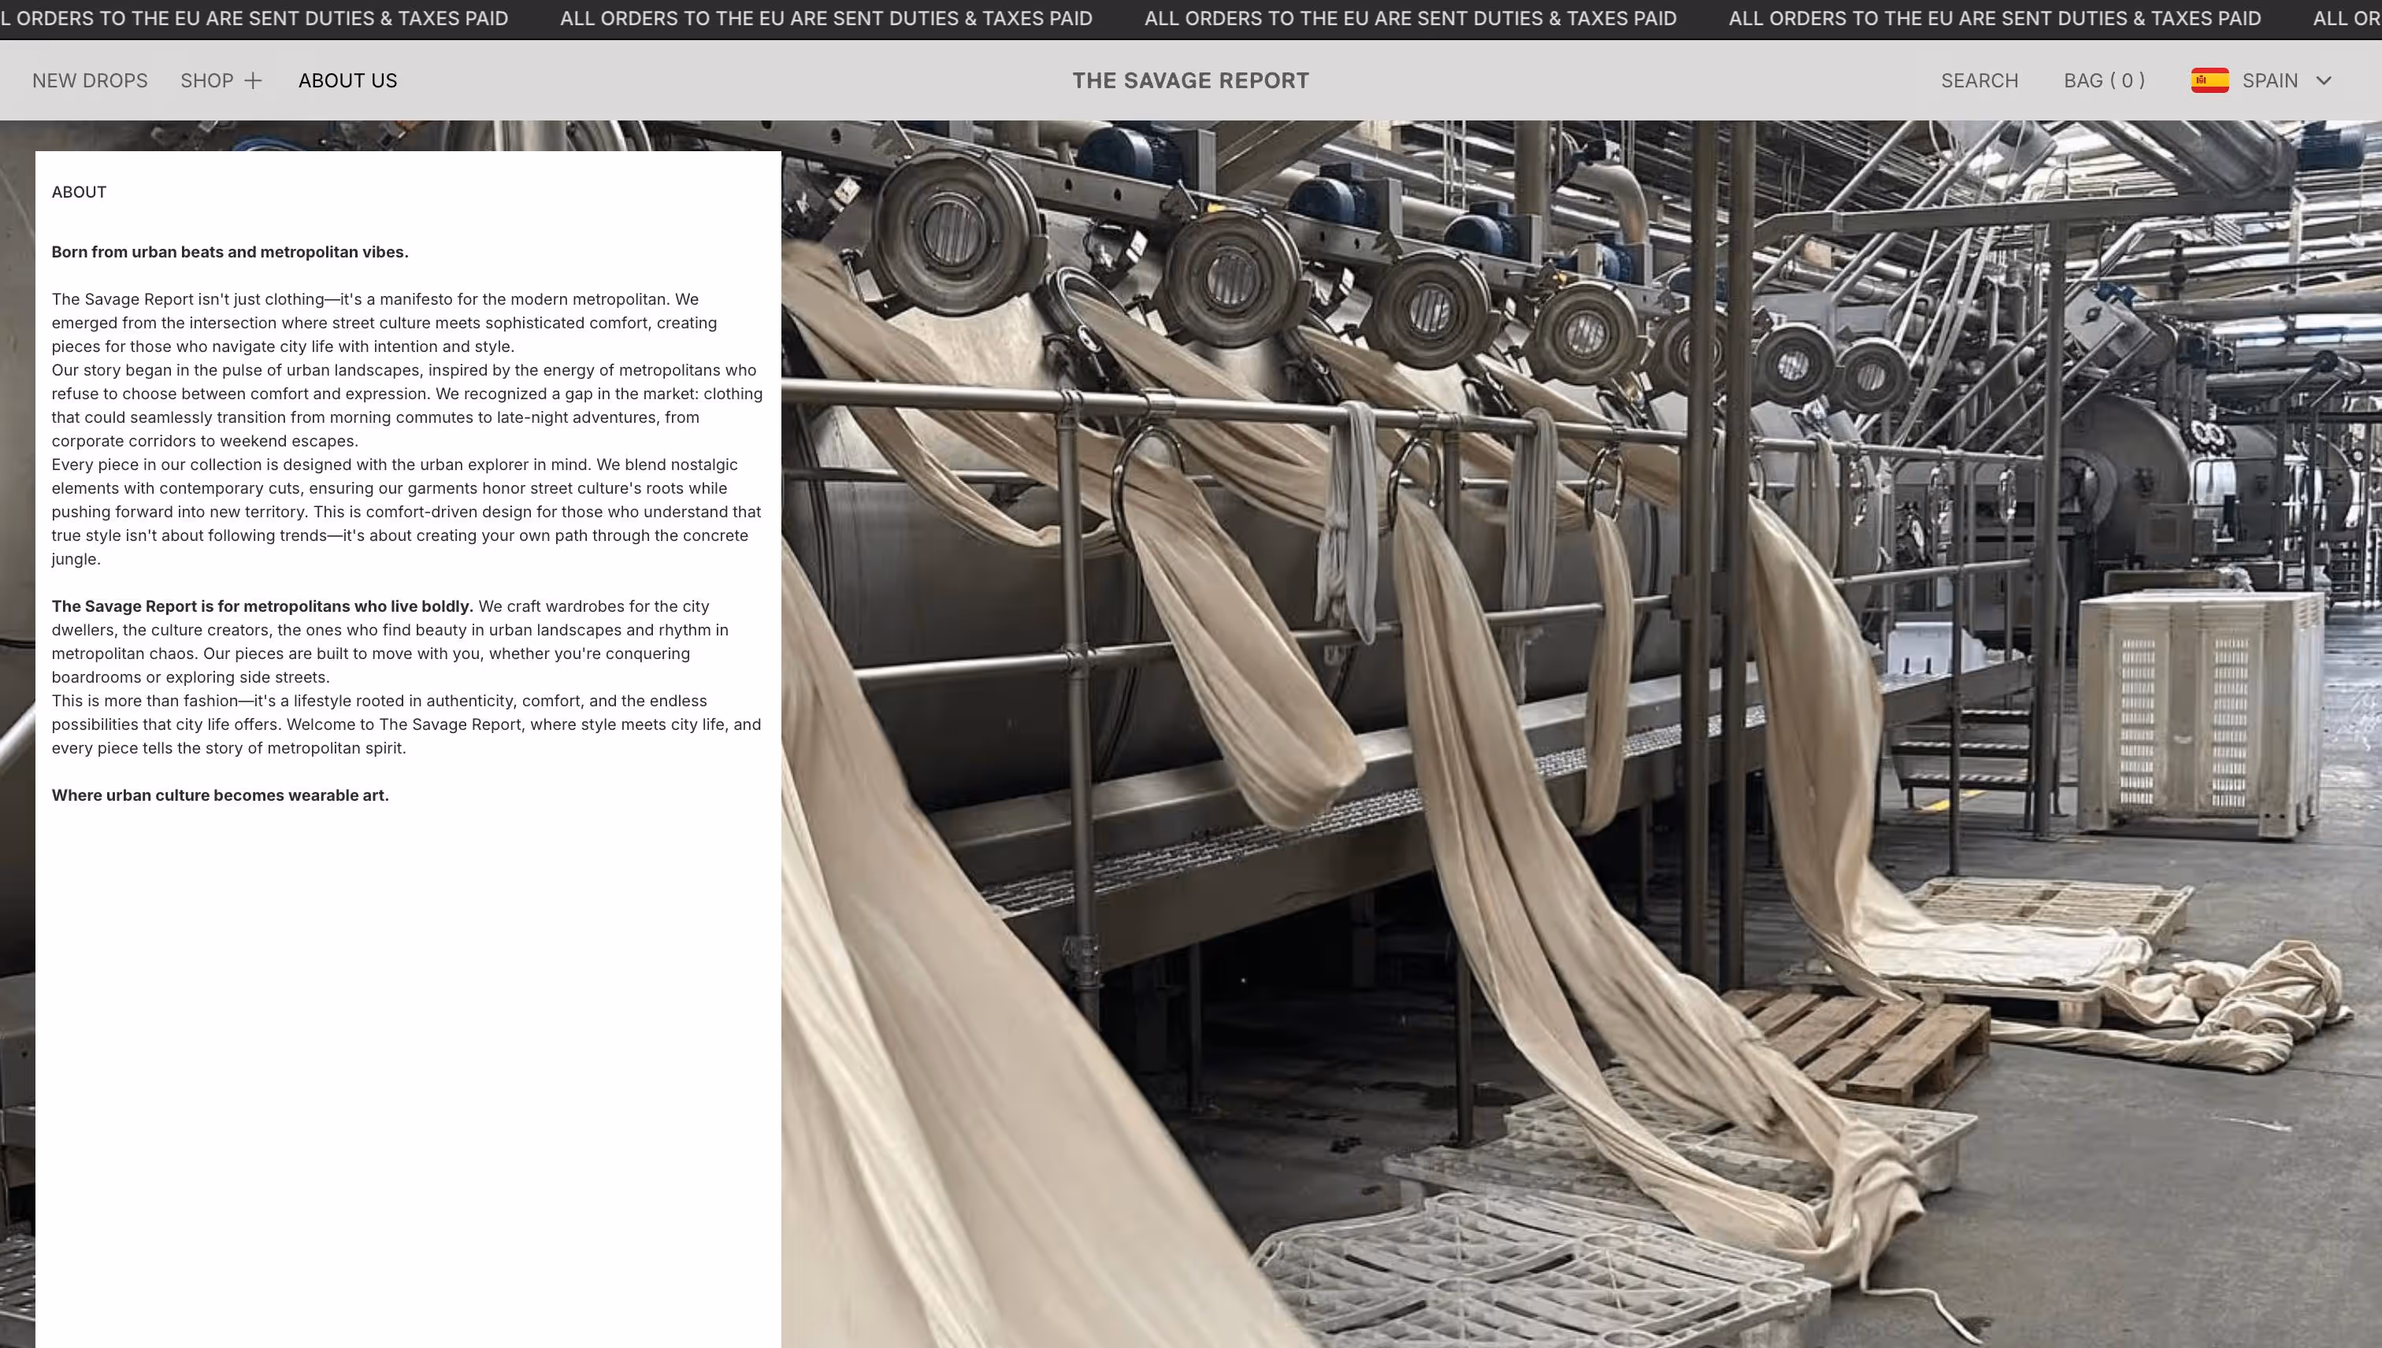Click the plus icon beside SHOP

[253, 80]
